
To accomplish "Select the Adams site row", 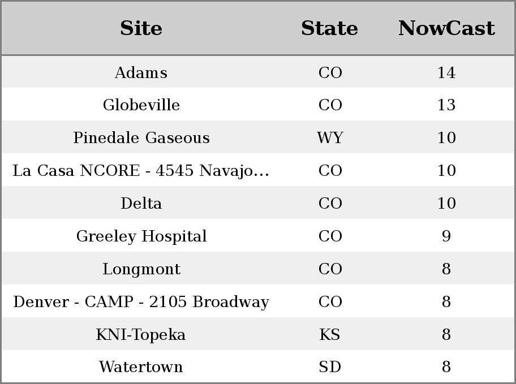I will coord(258,72).
